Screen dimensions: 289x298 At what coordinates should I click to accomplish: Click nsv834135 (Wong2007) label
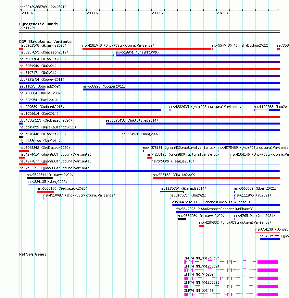48,182
